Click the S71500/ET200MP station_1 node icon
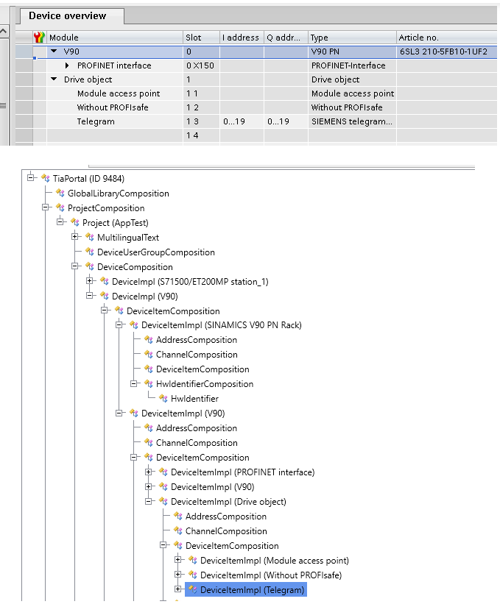500x607 pixels. [x=105, y=281]
